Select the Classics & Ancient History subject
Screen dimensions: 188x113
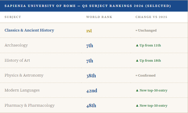pyautogui.click(x=29, y=30)
